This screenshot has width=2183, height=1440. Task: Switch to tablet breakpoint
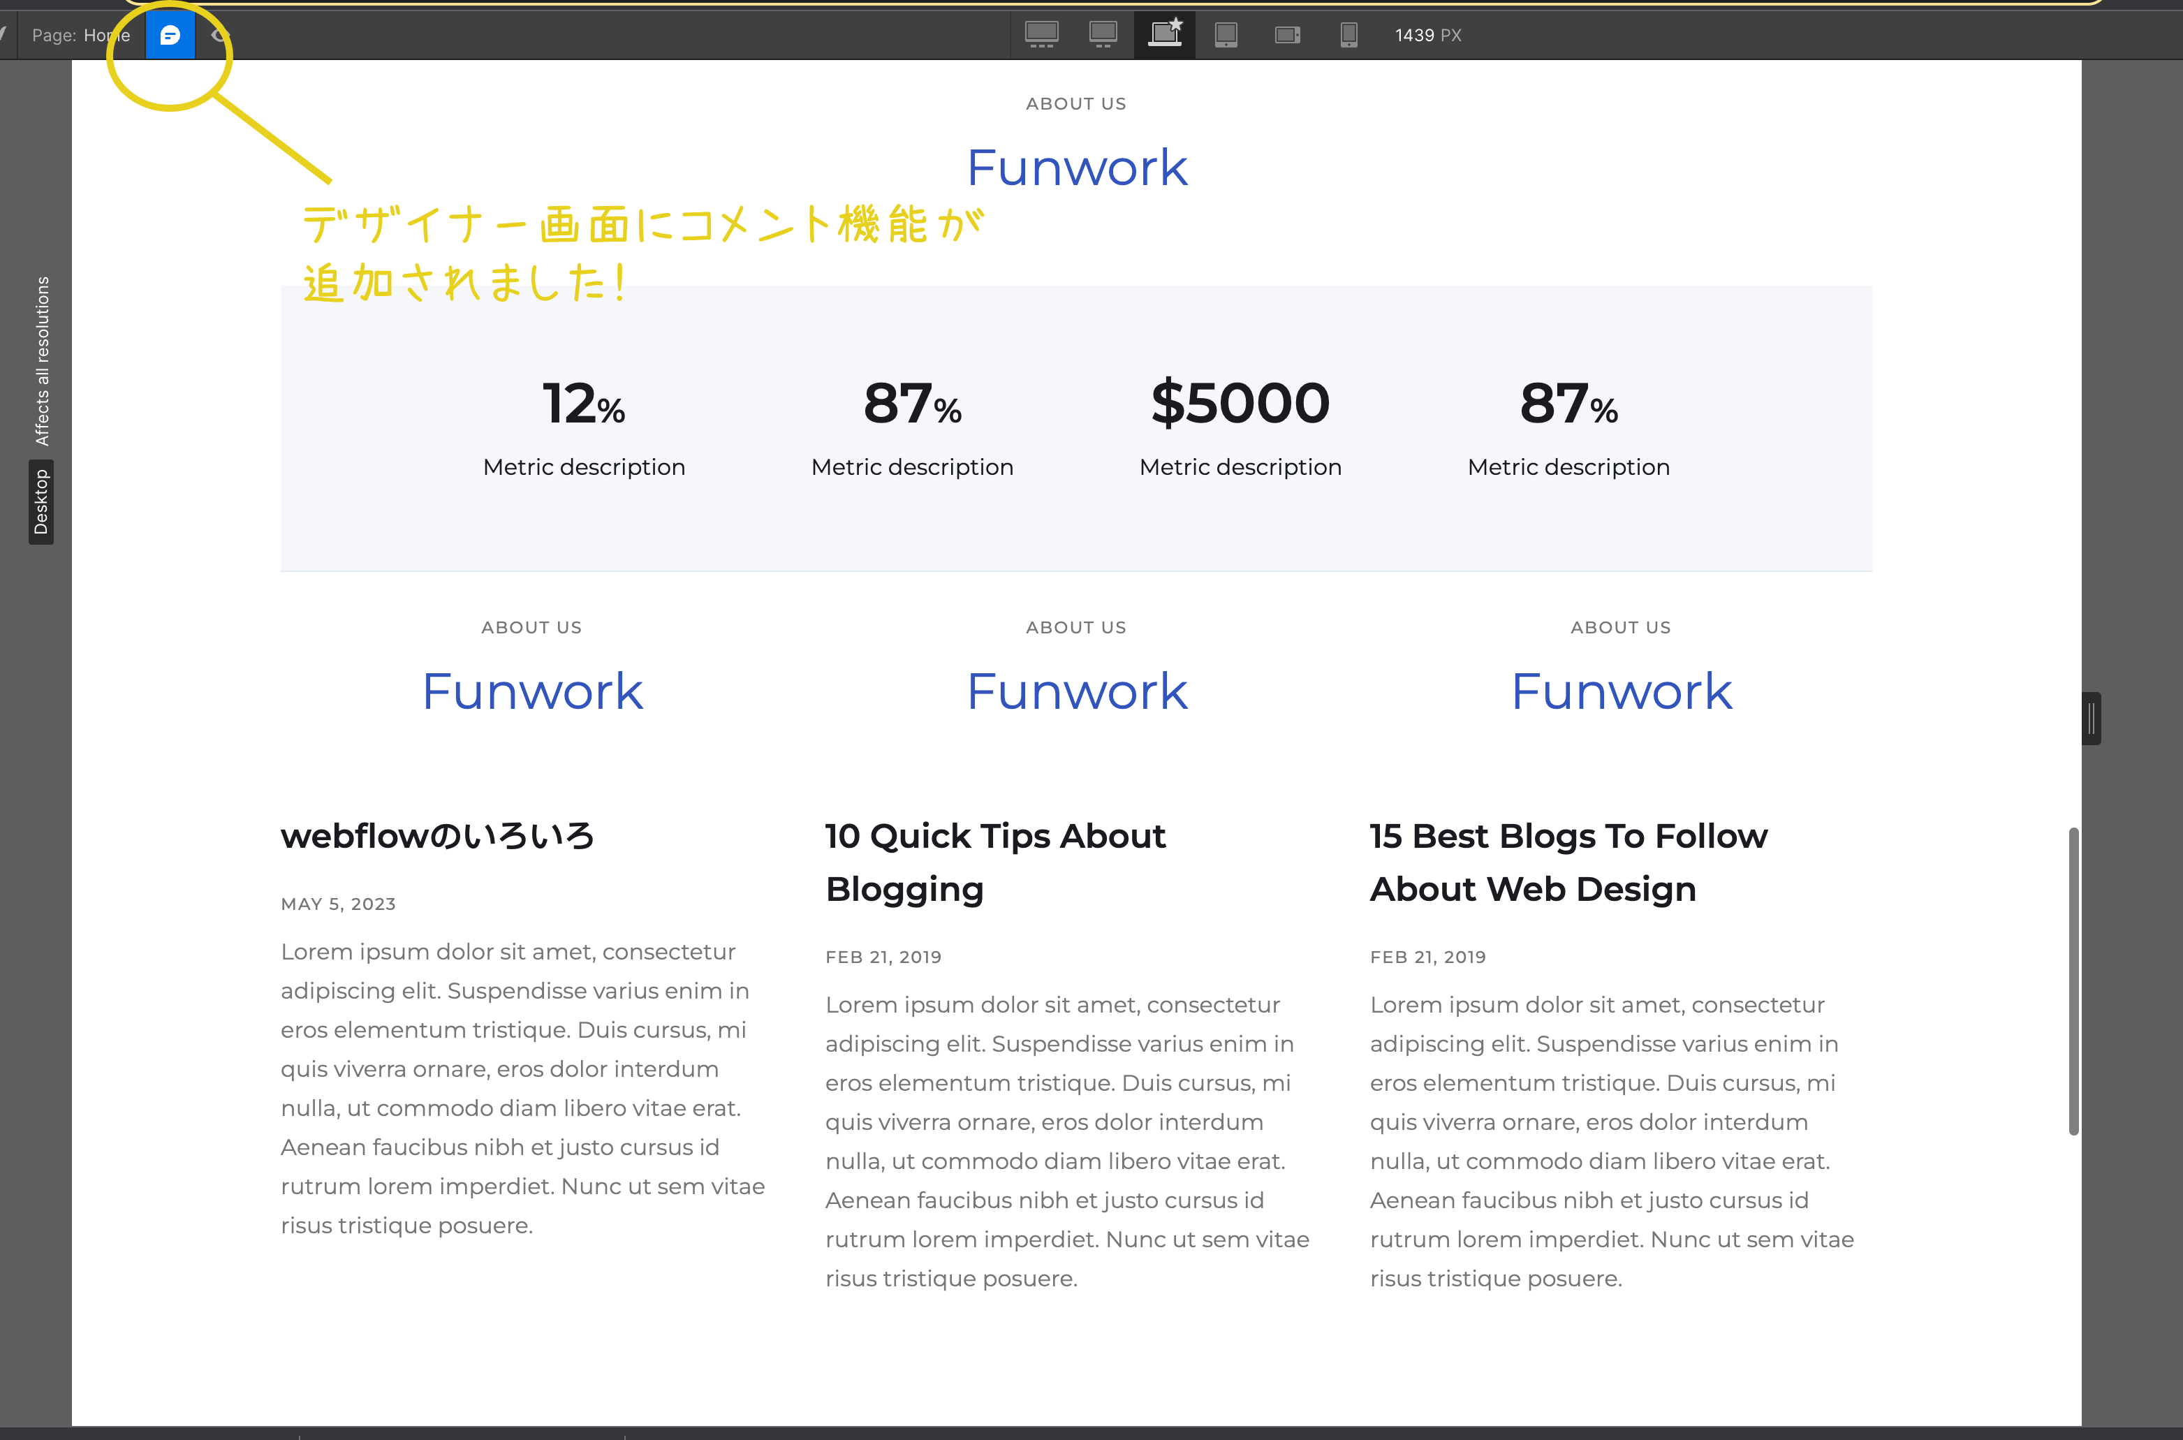click(x=1226, y=35)
